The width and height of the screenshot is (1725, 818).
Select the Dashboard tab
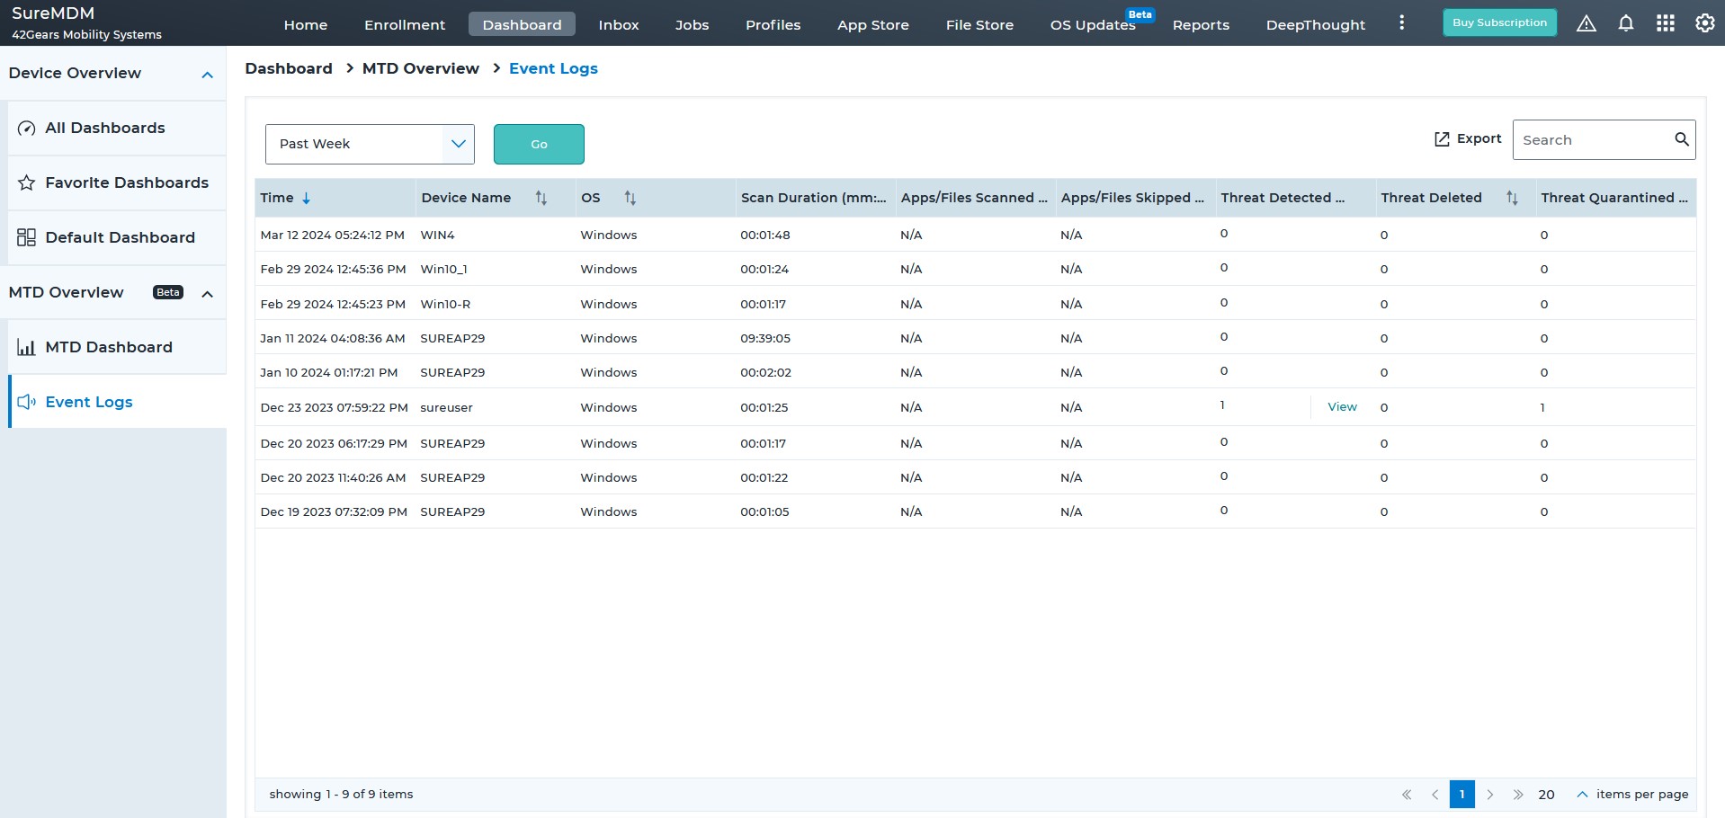point(522,24)
